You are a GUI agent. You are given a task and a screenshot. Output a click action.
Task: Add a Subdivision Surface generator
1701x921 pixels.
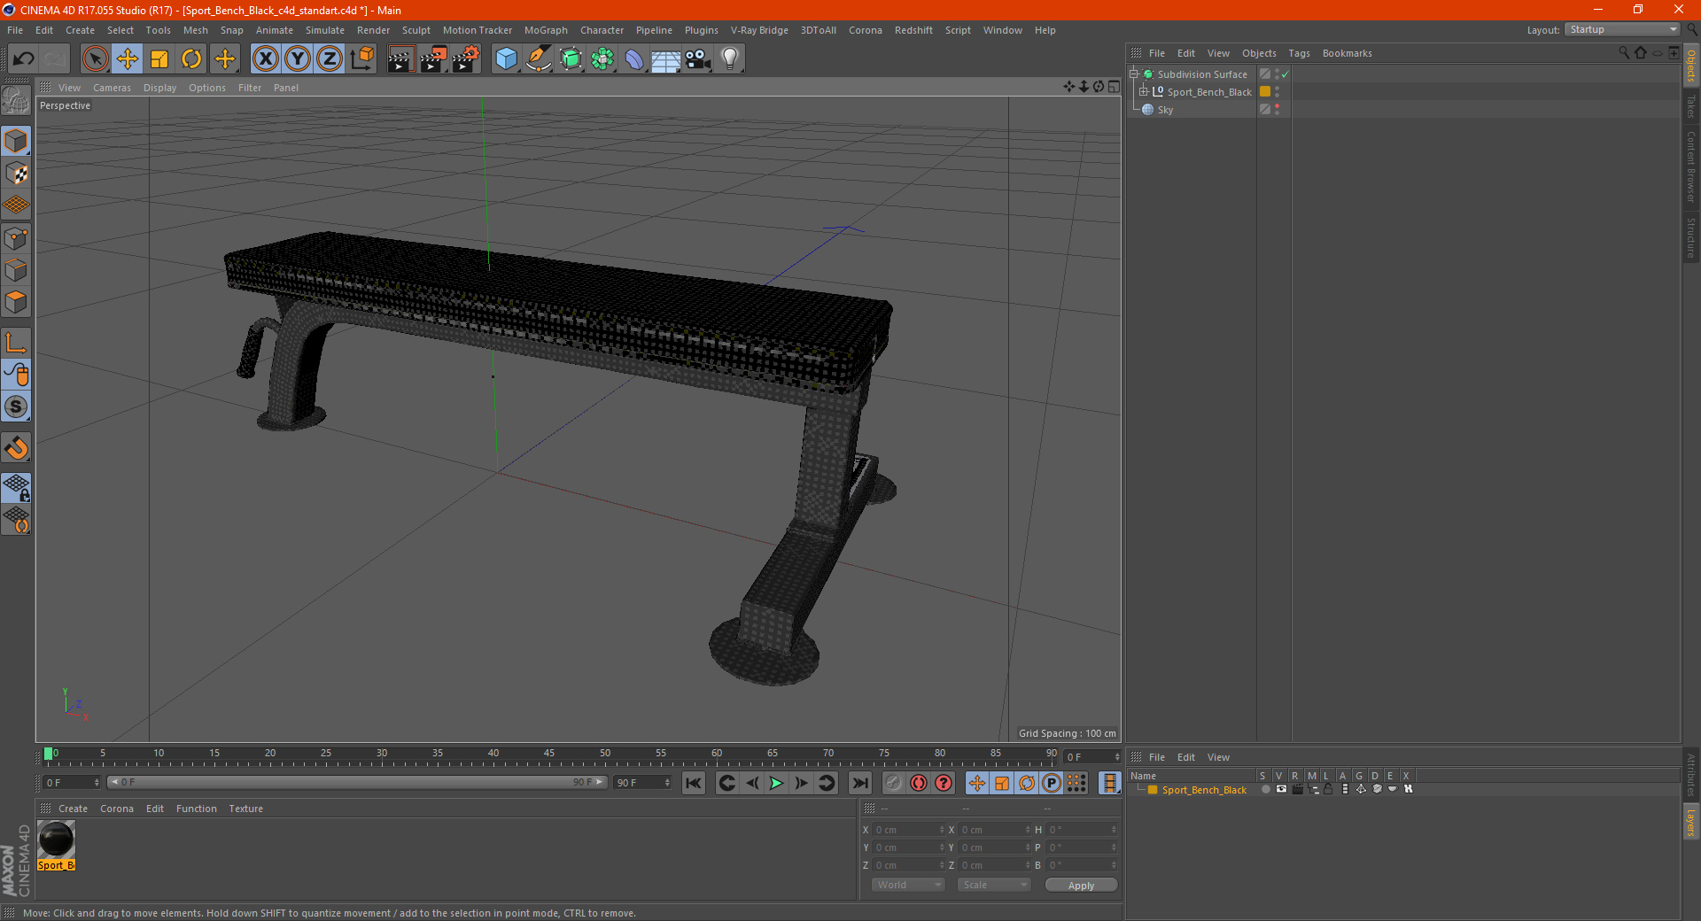[571, 59]
